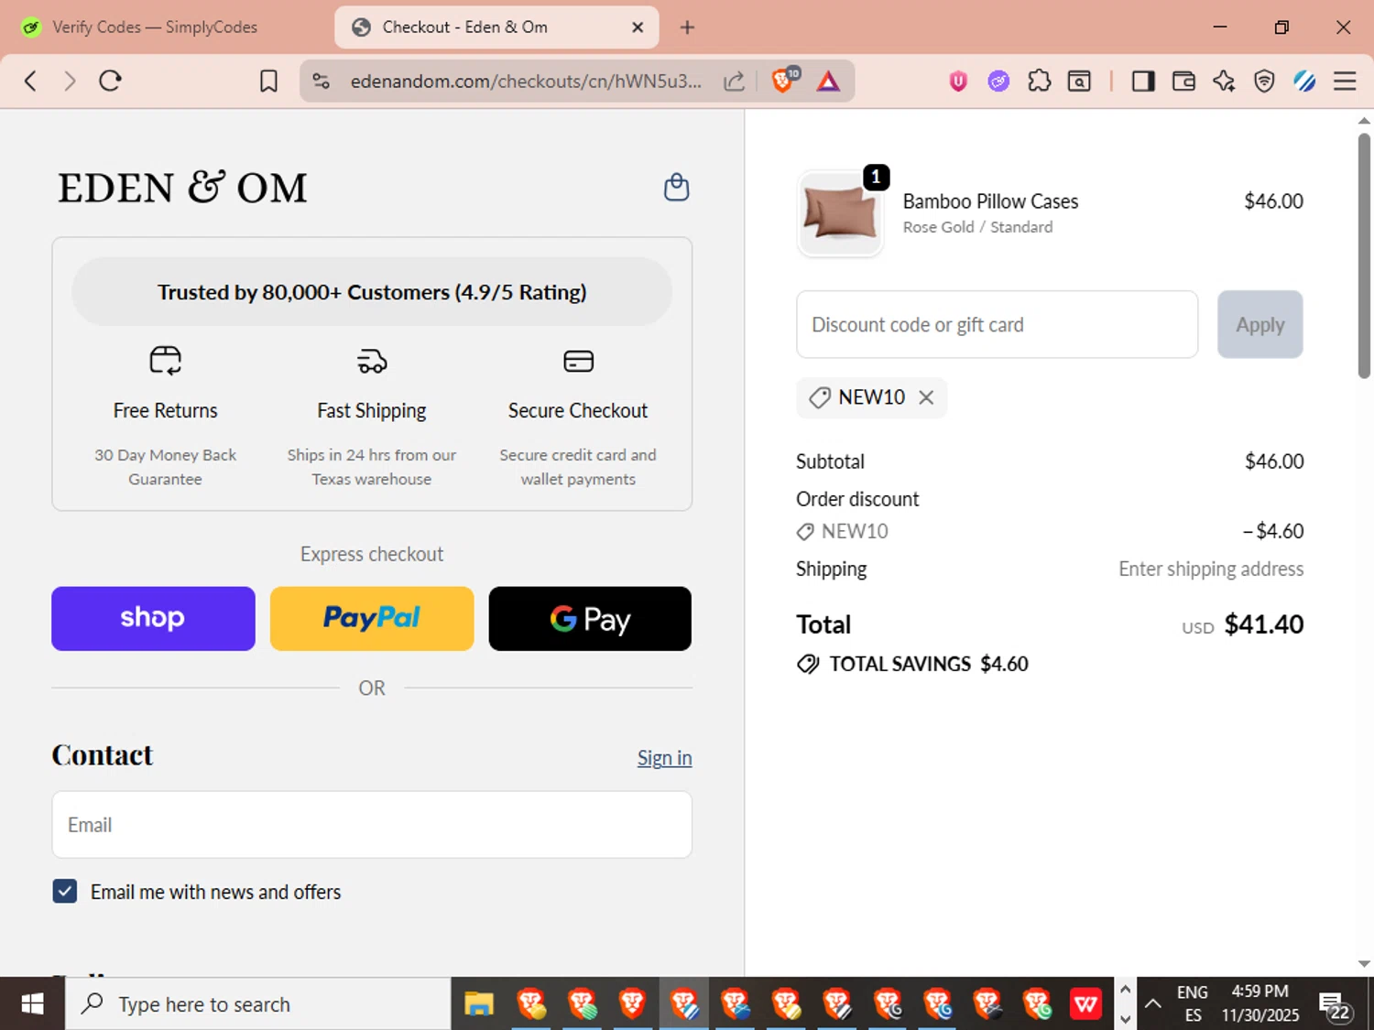Click the Free Returns icon
Screen dimensions: 1374x1030
(166, 361)
